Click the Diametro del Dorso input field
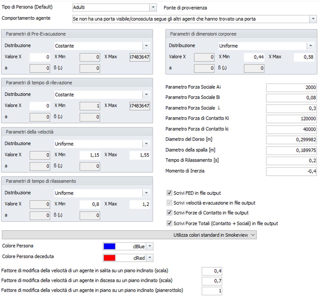Image resolution: width=321 pixels, height=297 pixels. (291, 140)
